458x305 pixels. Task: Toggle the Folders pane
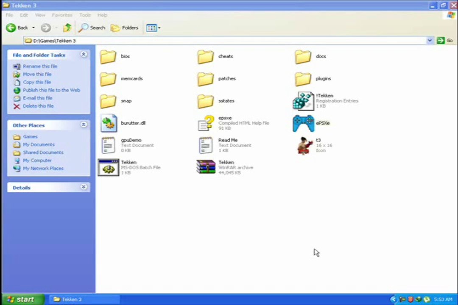tap(124, 28)
